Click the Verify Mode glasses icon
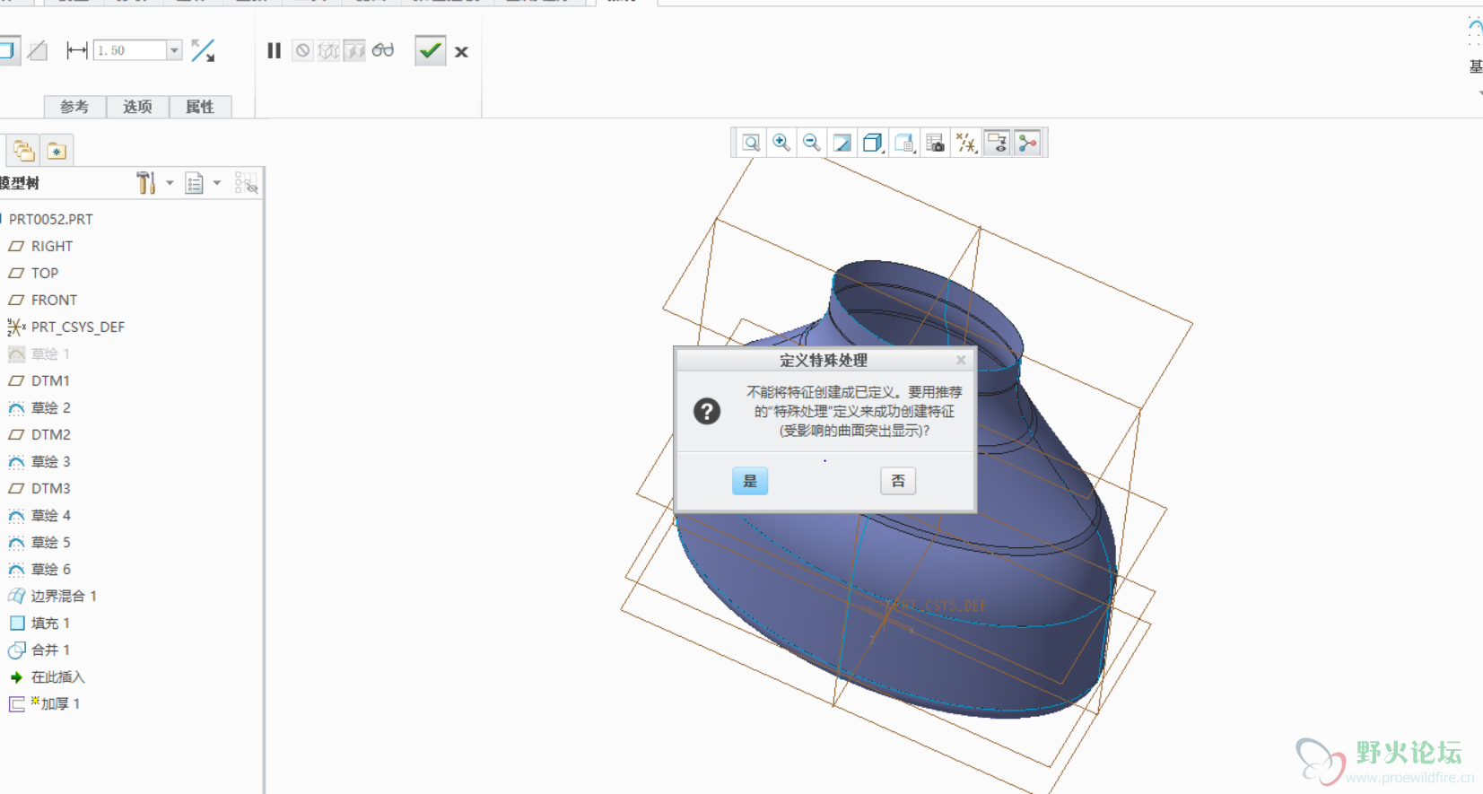 (x=383, y=50)
